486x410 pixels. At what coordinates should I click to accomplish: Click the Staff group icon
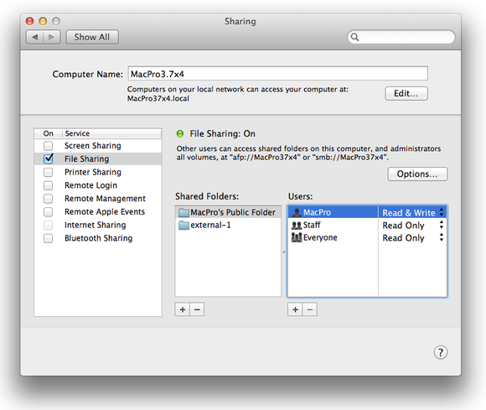(297, 226)
